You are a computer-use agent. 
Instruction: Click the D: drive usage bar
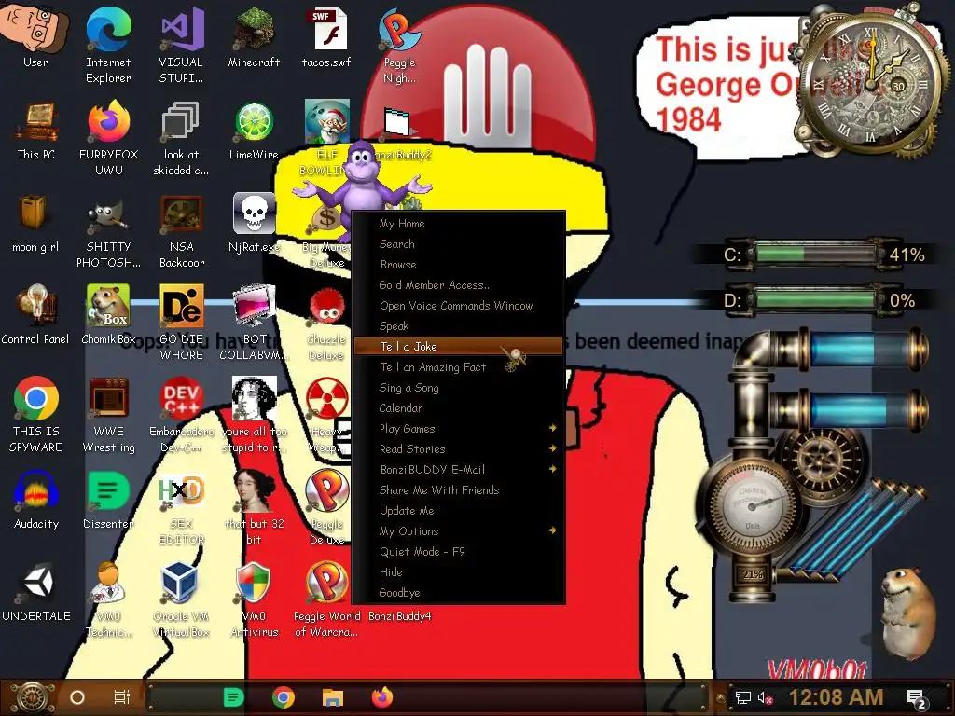click(815, 299)
